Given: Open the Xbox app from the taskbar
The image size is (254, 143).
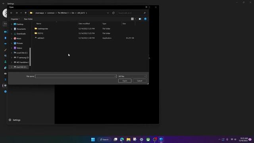Looking at the screenshot, I should [148, 139].
